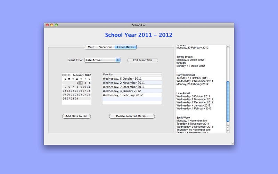Click day 26 in the February calendar
Viewport: 278px width, 174px height.
64,98
